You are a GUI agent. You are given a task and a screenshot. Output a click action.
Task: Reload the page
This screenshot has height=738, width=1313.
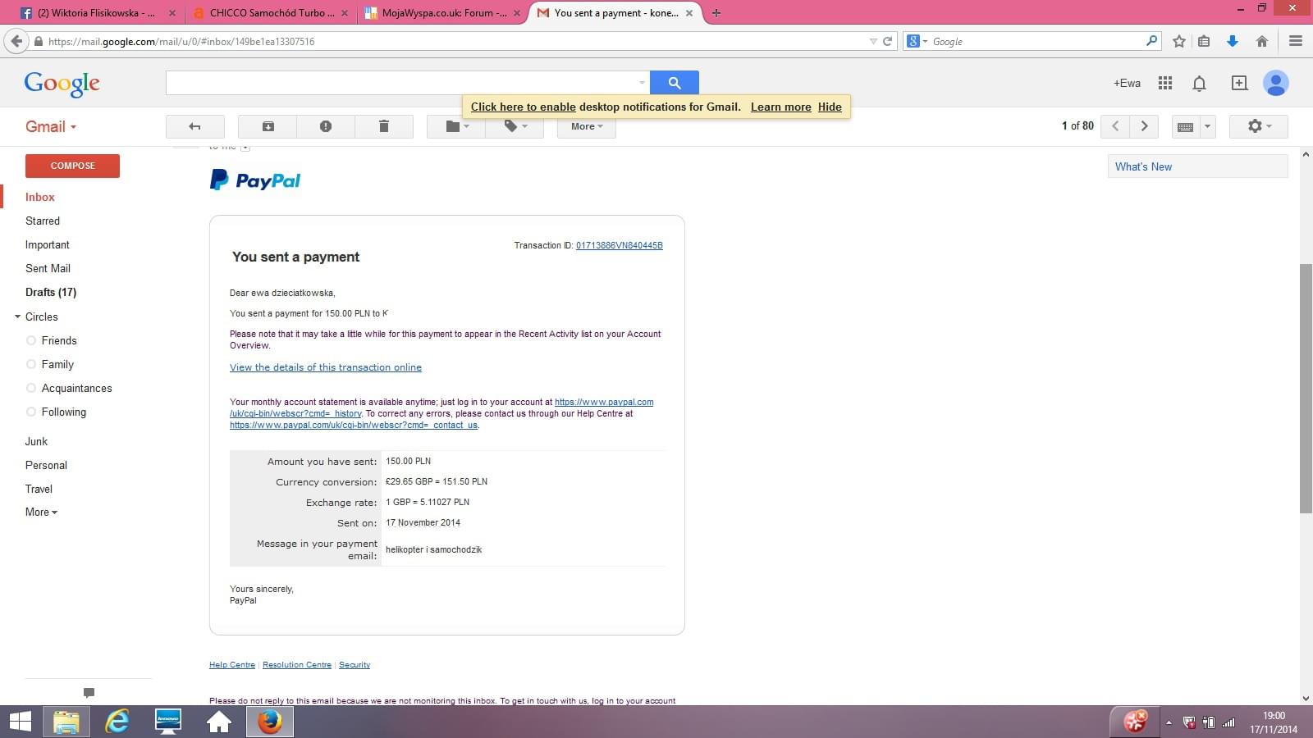tap(887, 41)
